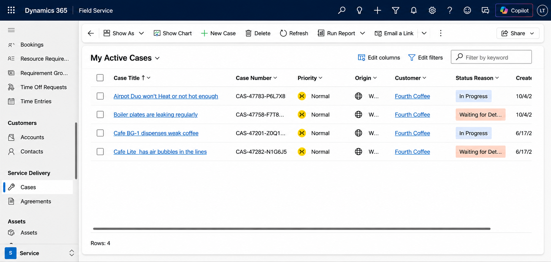Open the LT user account avatar
The height and width of the screenshot is (262, 551).
click(542, 10)
